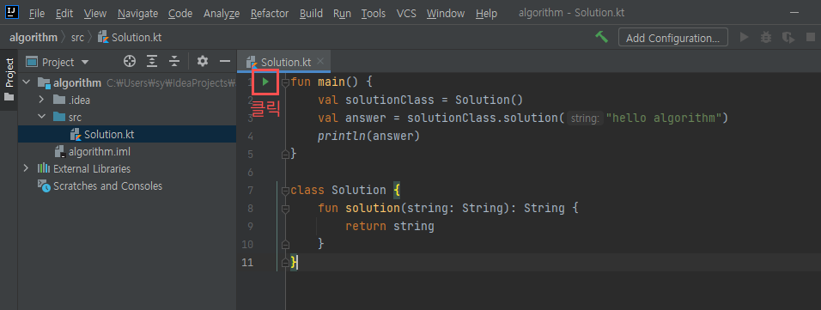Fold the main function at line 1
The height and width of the screenshot is (310, 821).
click(285, 82)
